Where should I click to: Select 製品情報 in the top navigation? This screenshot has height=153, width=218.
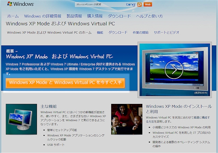point(74,16)
